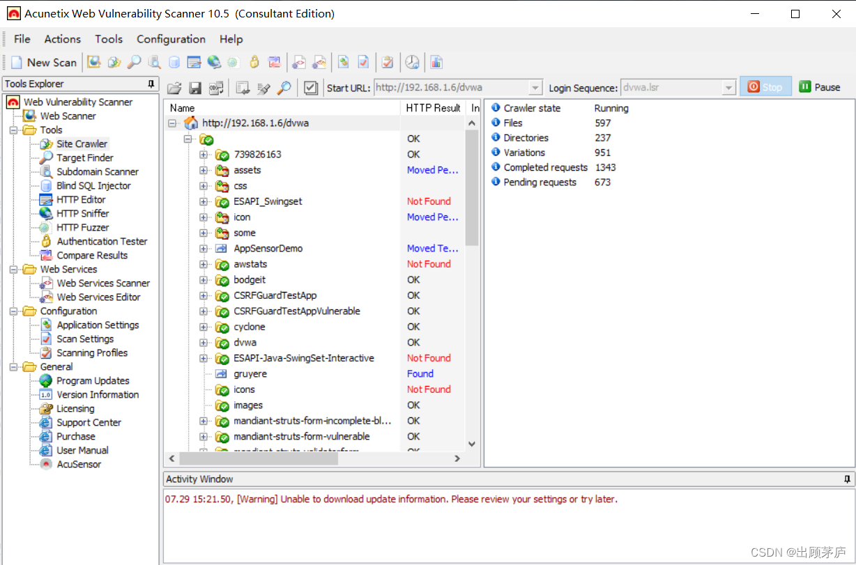Click the save floppy icon in crawler toolbar

(x=195, y=88)
